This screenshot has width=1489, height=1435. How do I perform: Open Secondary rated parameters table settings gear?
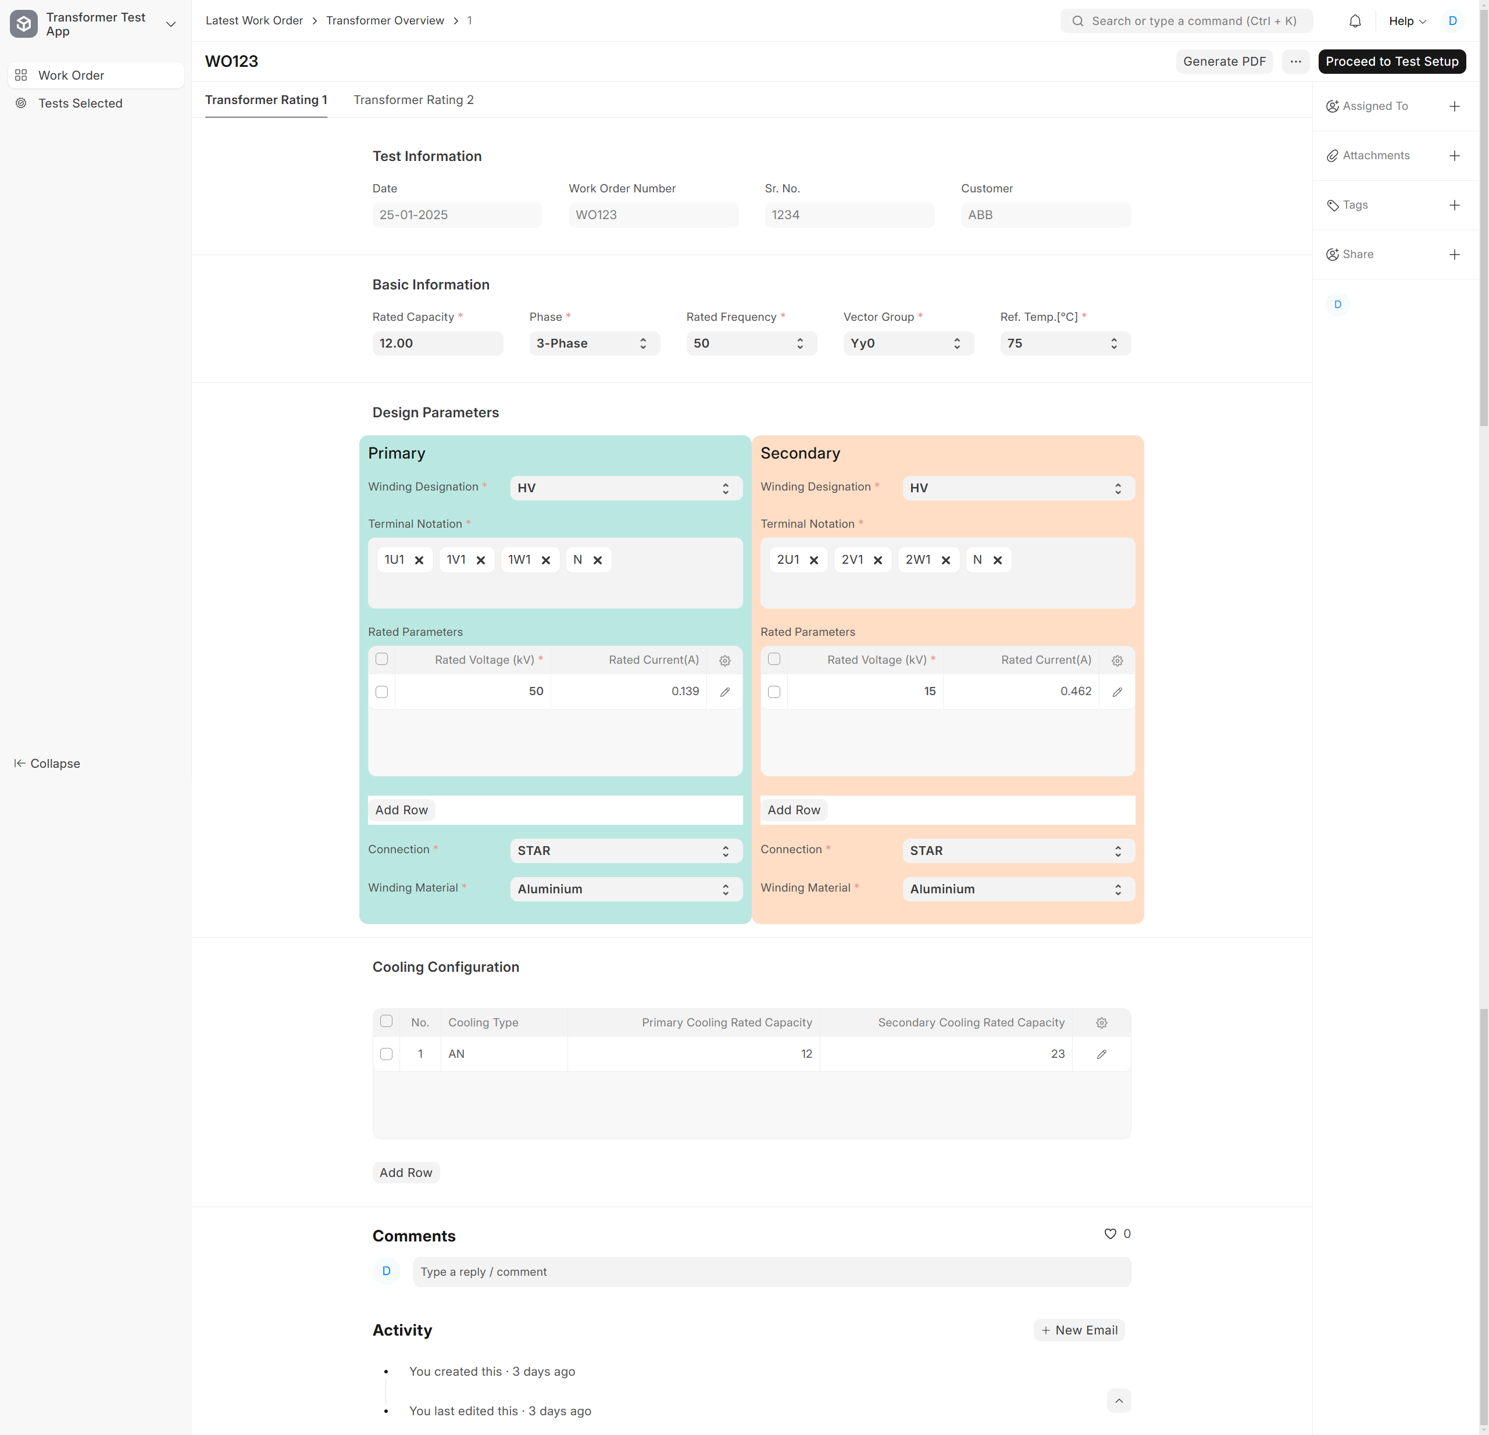[x=1117, y=661]
